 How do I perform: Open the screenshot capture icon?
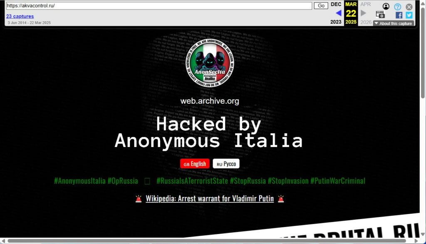point(380,15)
